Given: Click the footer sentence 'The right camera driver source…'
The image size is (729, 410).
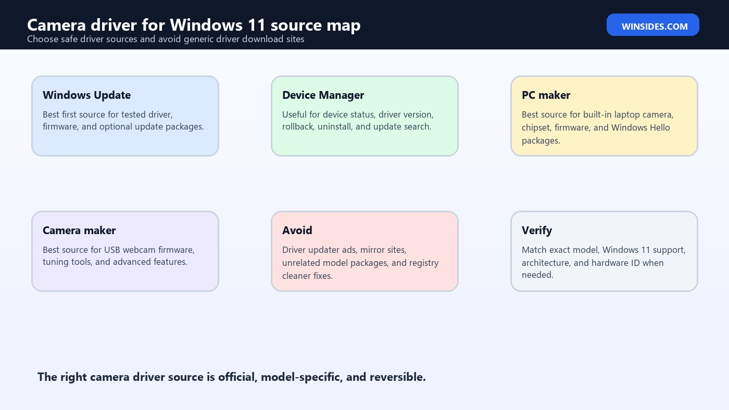Looking at the screenshot, I should click(x=232, y=377).
